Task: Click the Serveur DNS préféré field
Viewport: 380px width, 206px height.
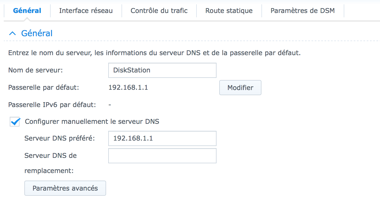Action: coord(162,138)
